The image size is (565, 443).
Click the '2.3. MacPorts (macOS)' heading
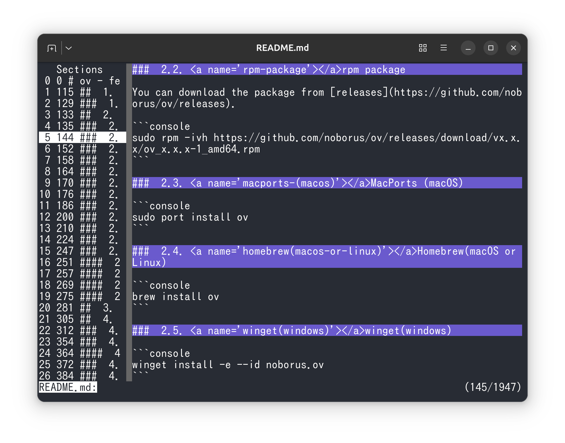[327, 183]
